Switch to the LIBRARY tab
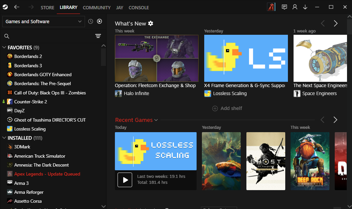Viewport: 352px width, 209px height. 68,7
